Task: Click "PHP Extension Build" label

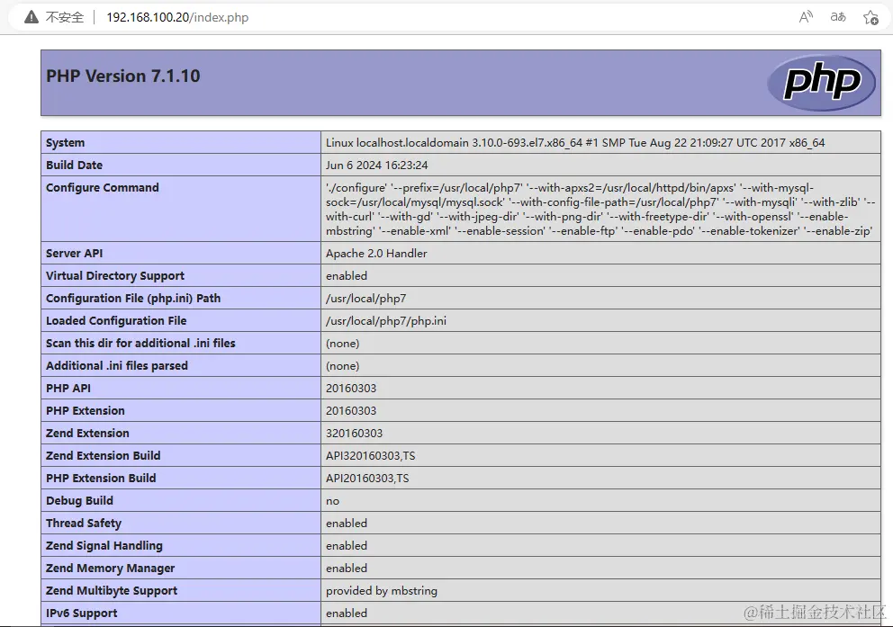Action: point(101,478)
